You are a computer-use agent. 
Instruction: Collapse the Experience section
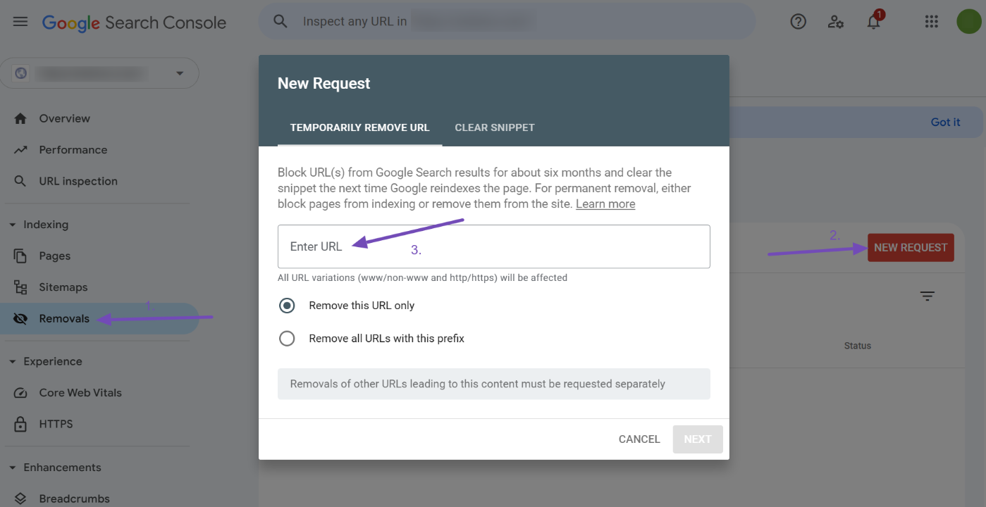[x=13, y=362]
